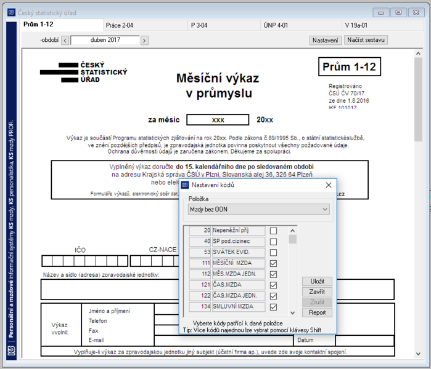Tick the SVÁTEK EVID. code 53 checkbox

pos(273,253)
